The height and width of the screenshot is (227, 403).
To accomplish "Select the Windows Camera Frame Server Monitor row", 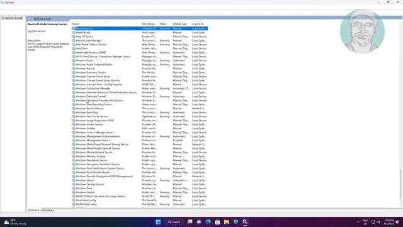I will coord(140,80).
